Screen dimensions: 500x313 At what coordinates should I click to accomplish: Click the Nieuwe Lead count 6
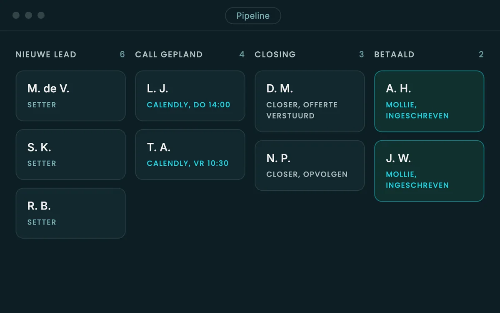(x=122, y=54)
